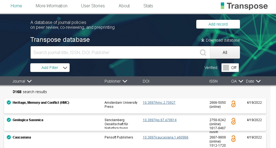
Task: Click verified badge for Geologica Saxonica
Action: tap(9, 120)
